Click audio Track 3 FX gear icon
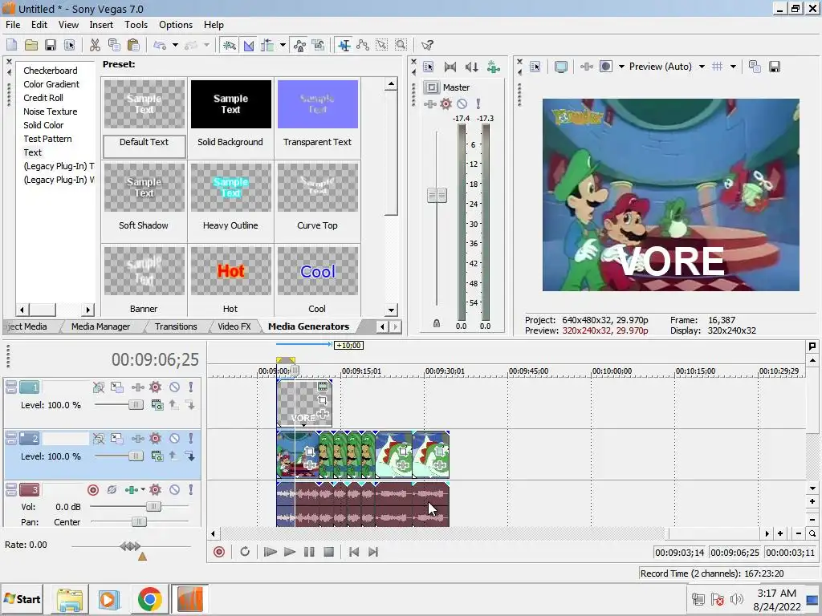The image size is (822, 616). click(x=155, y=490)
